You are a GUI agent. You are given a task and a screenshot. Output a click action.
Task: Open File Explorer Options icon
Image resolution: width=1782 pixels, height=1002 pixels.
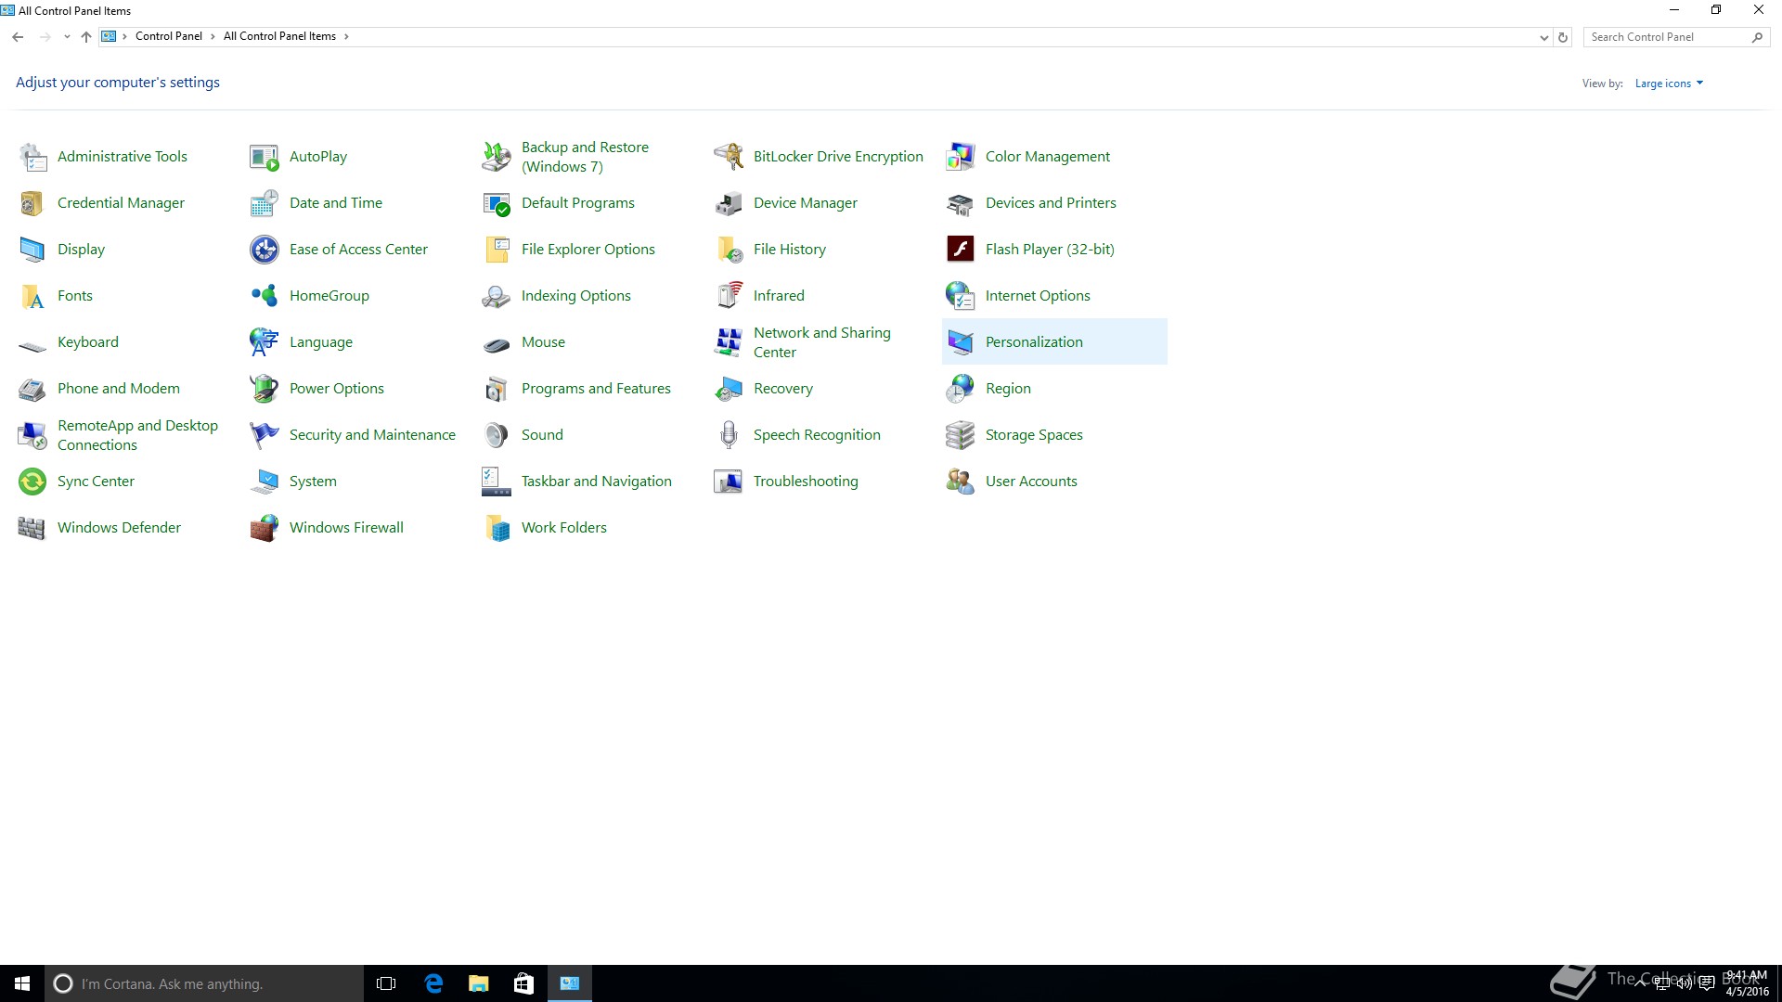click(x=497, y=250)
